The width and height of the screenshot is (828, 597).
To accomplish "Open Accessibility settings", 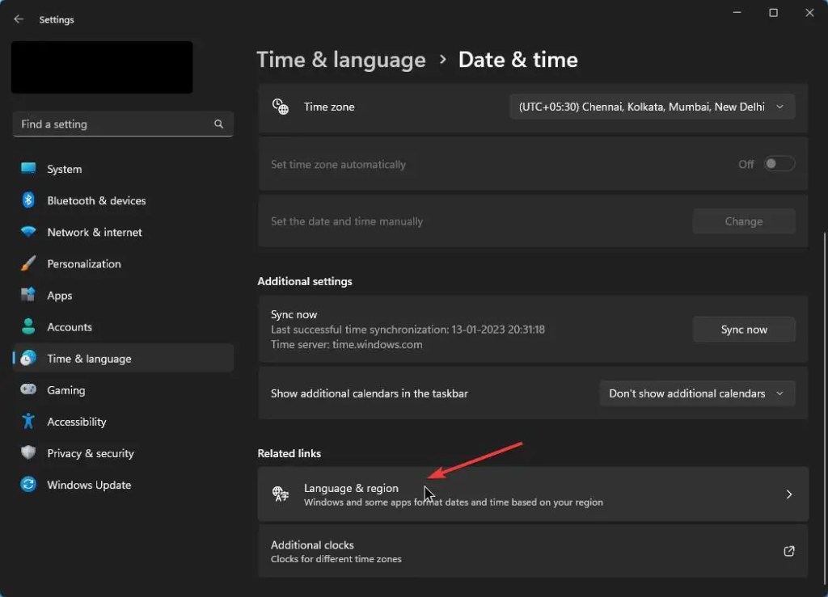I will coord(123,422).
